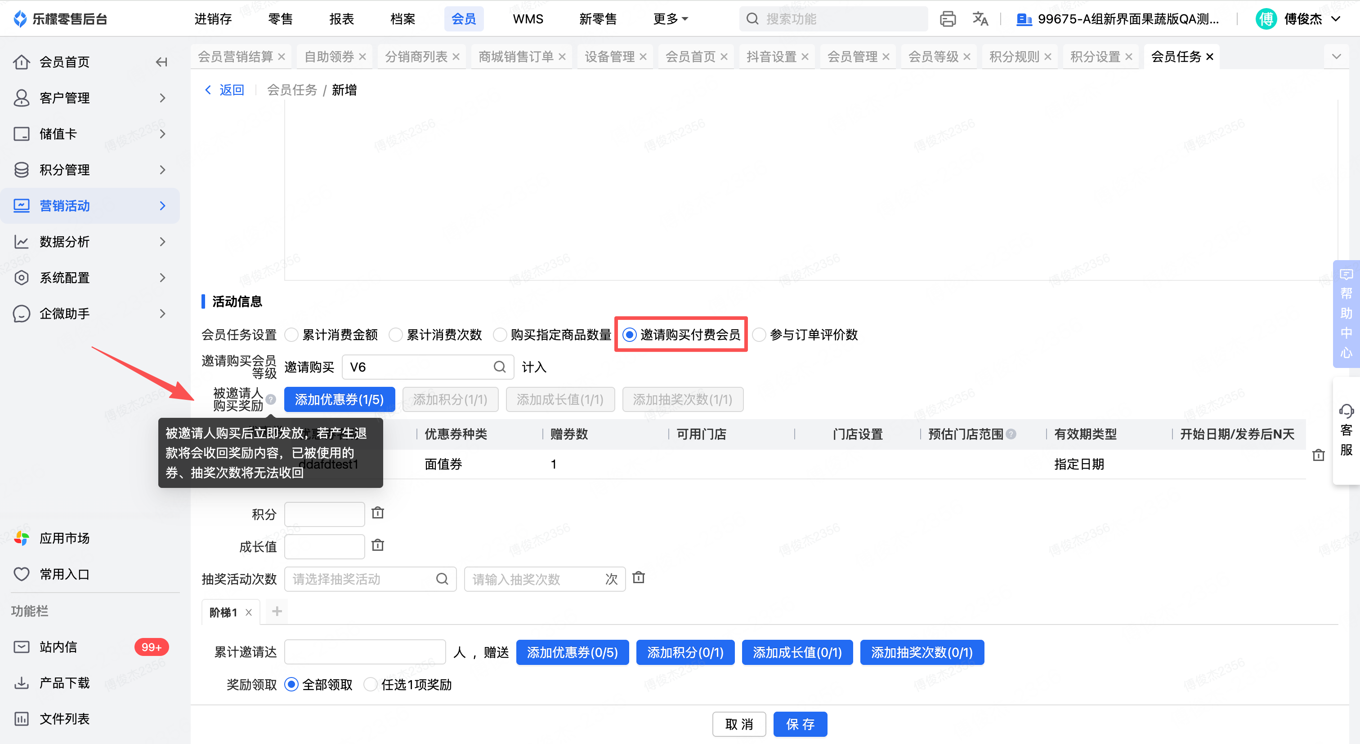Viewport: 1360px width, 744px height.
Task: Switch to the 会员等级 tab
Action: (933, 57)
